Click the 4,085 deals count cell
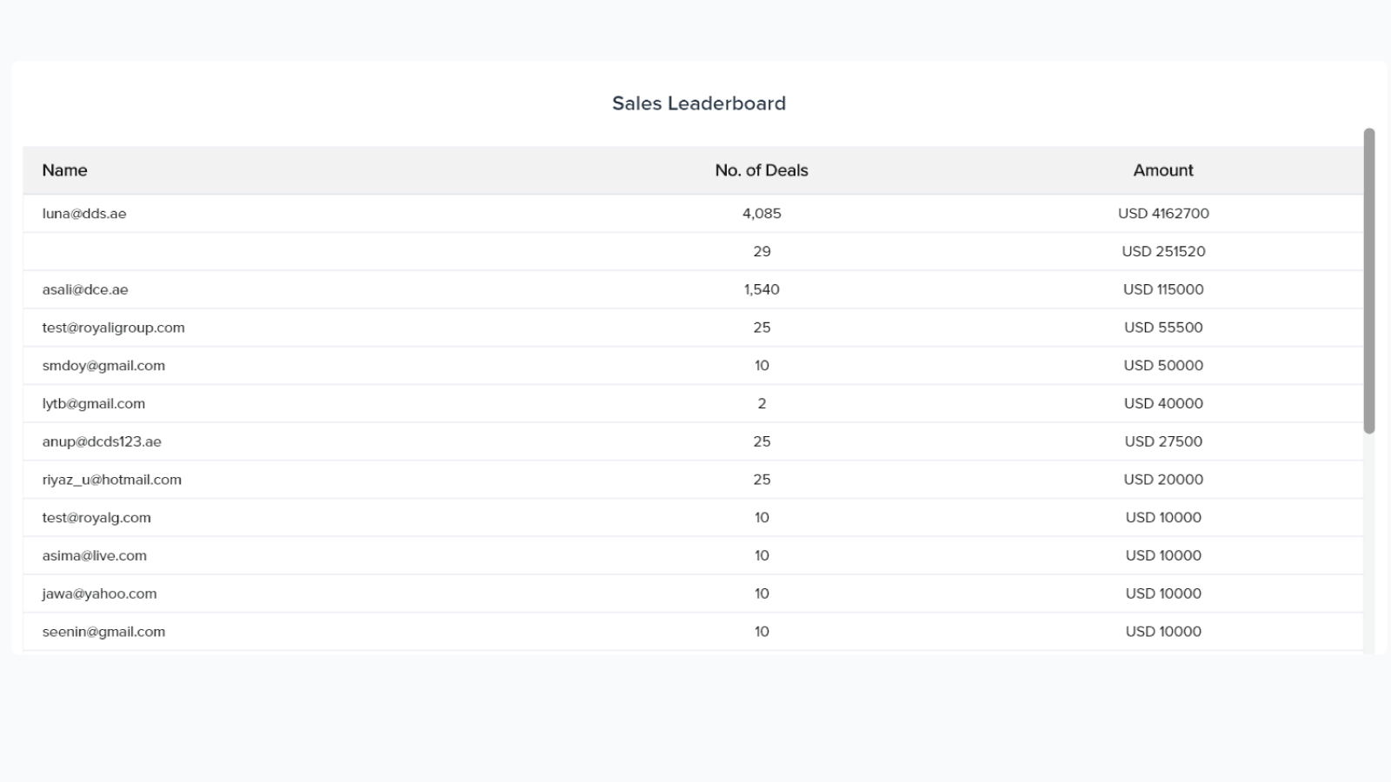This screenshot has width=1391, height=782. coord(761,214)
